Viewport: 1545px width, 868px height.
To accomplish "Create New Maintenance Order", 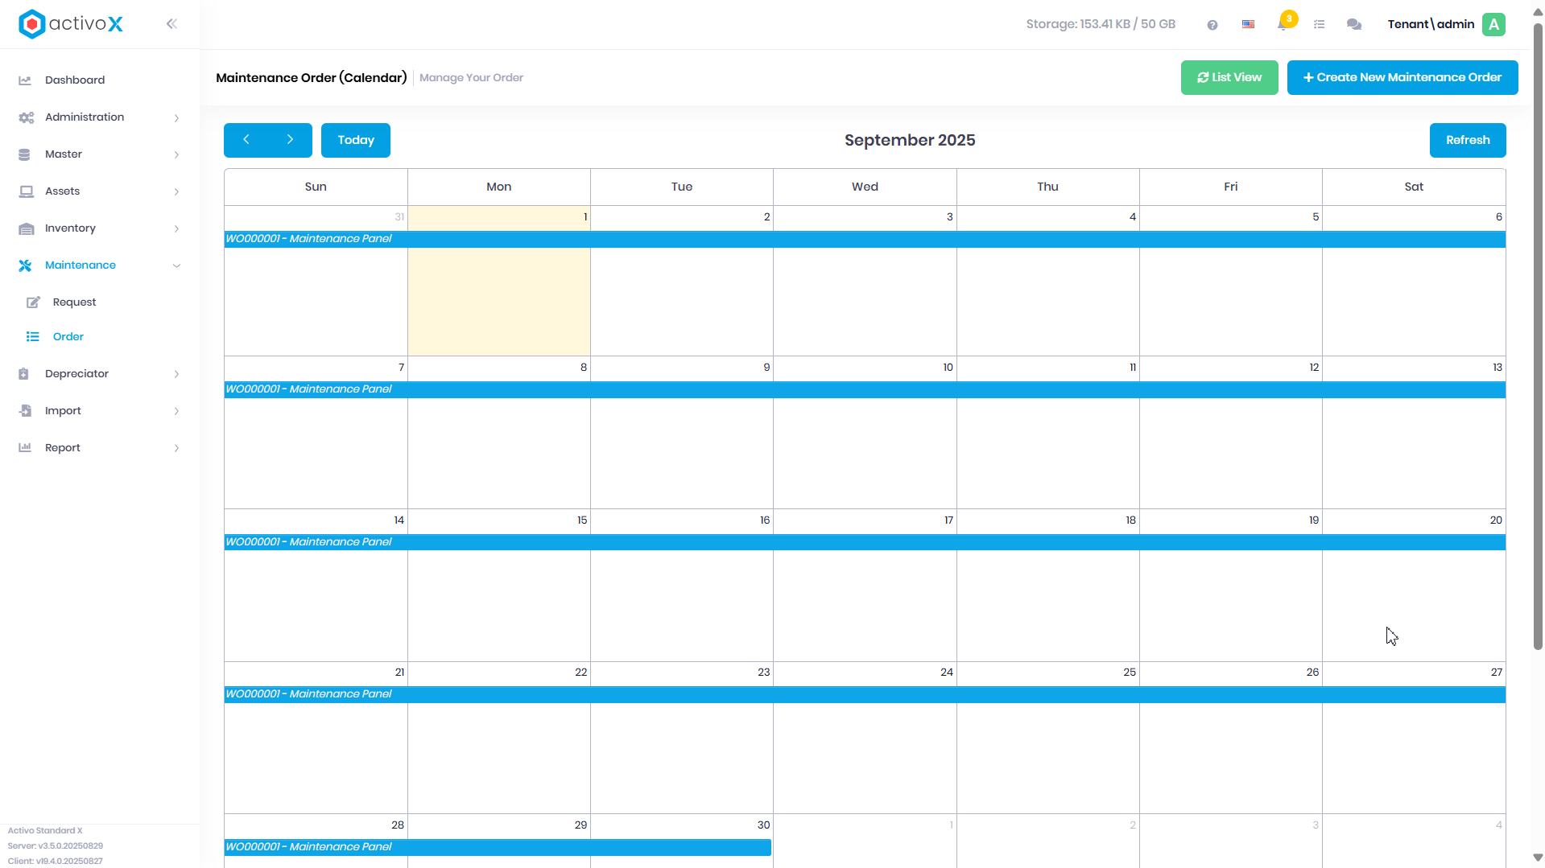I will click(1402, 78).
